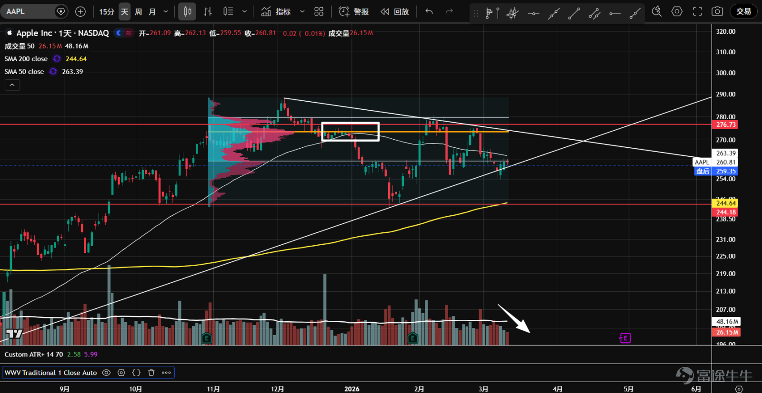Delete the WVV Traditional indicator
Viewport: 762px width, 393px height.
[151, 373]
